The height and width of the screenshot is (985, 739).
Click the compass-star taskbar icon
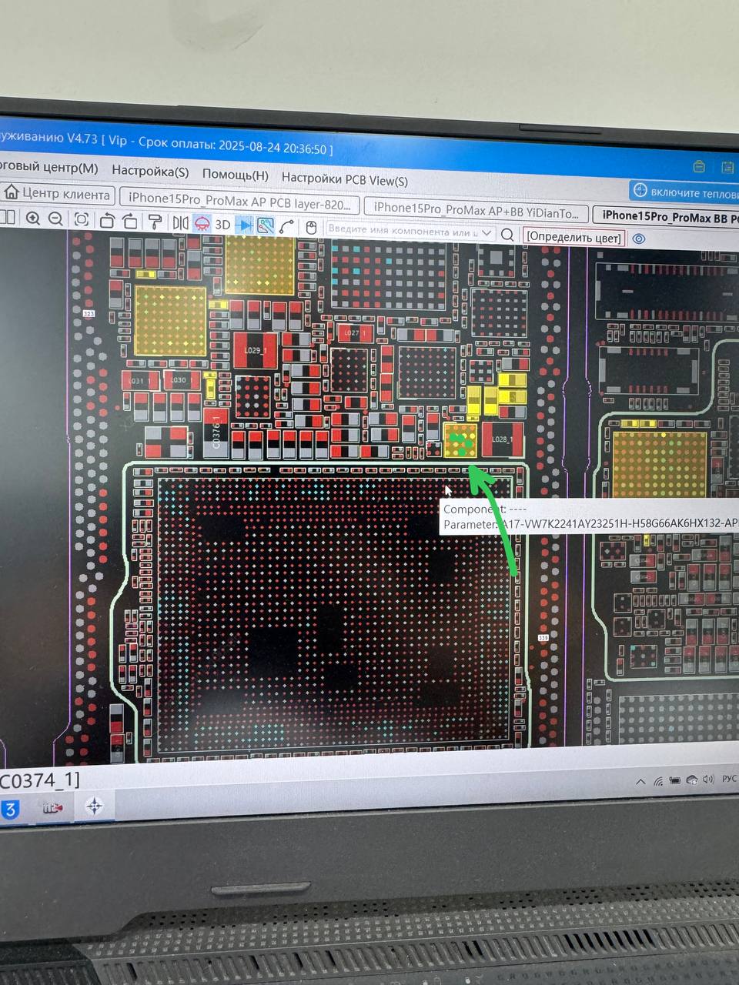click(x=94, y=806)
